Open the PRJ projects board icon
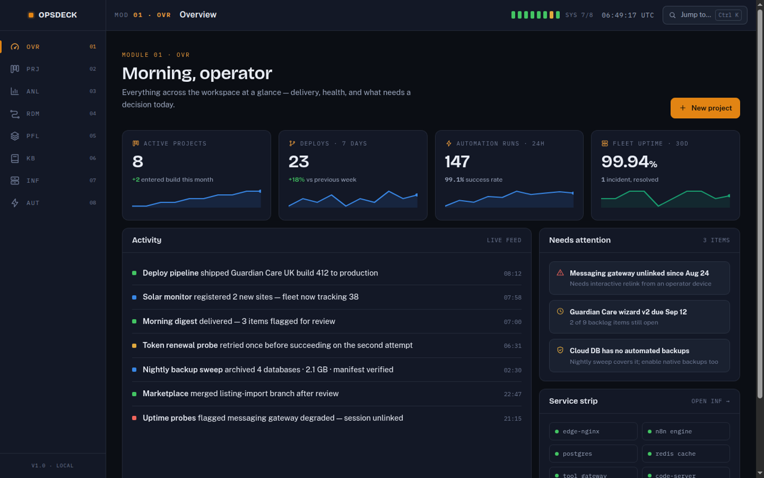Viewport: 764px width, 478px height. tap(15, 69)
